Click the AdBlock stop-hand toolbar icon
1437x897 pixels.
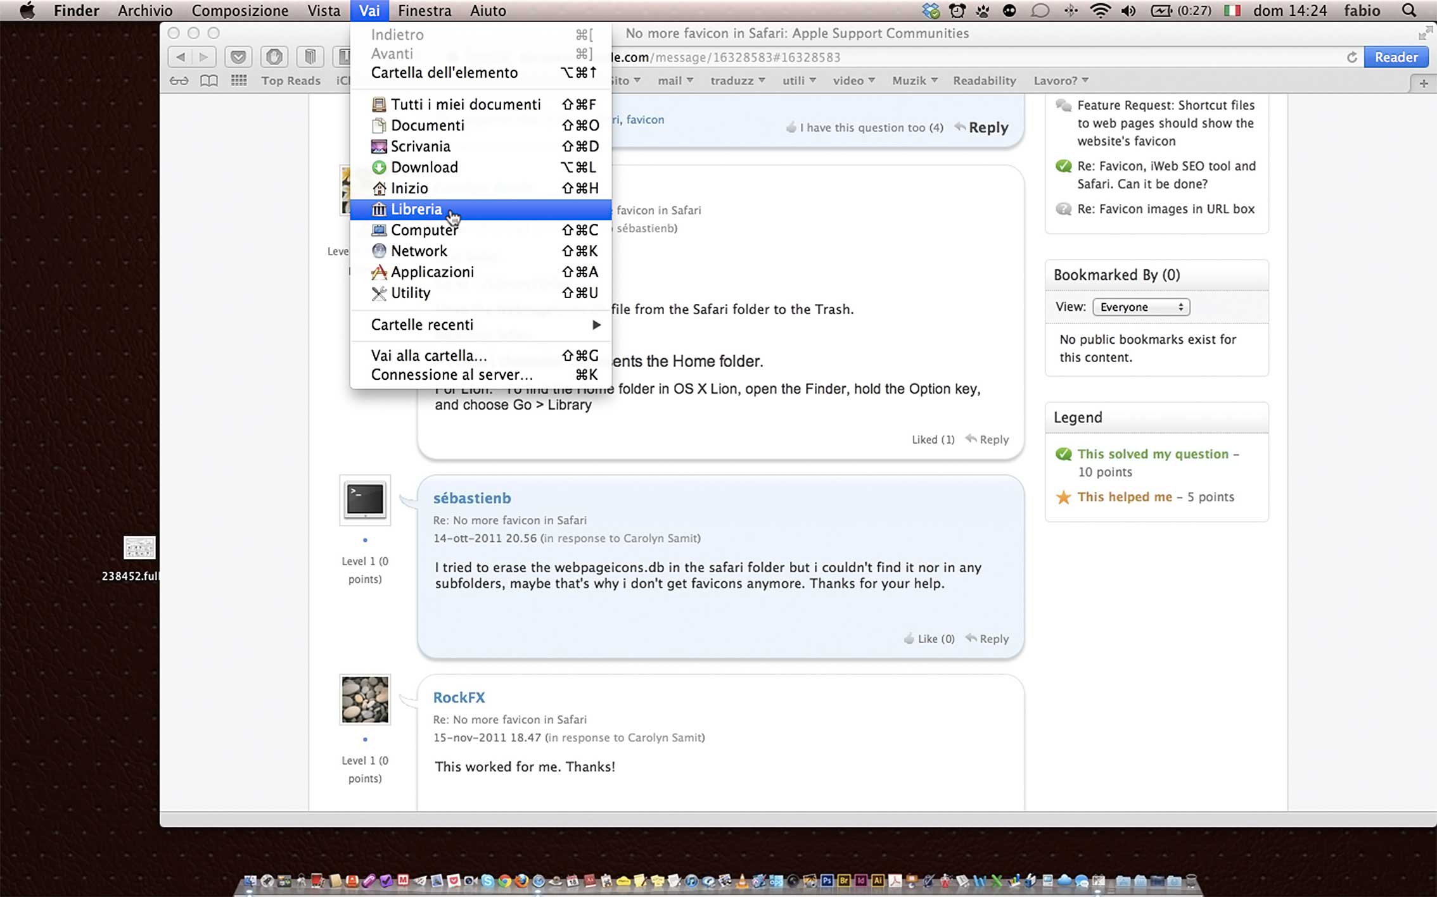coord(274,57)
